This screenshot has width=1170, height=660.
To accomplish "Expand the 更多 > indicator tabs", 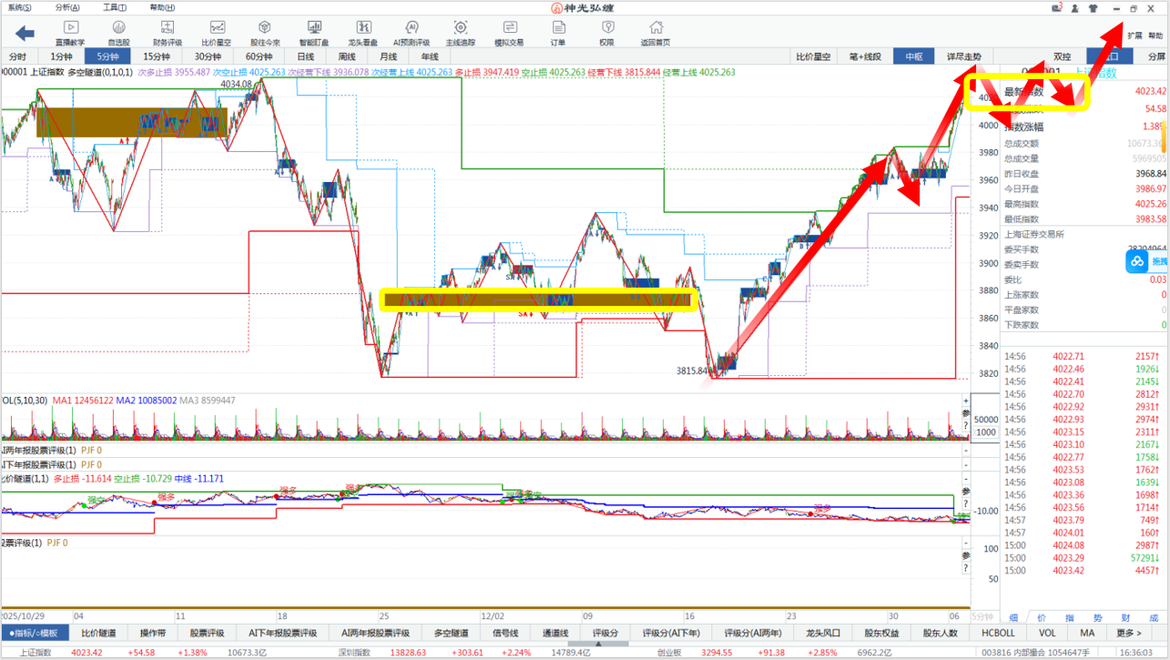I will (1128, 633).
